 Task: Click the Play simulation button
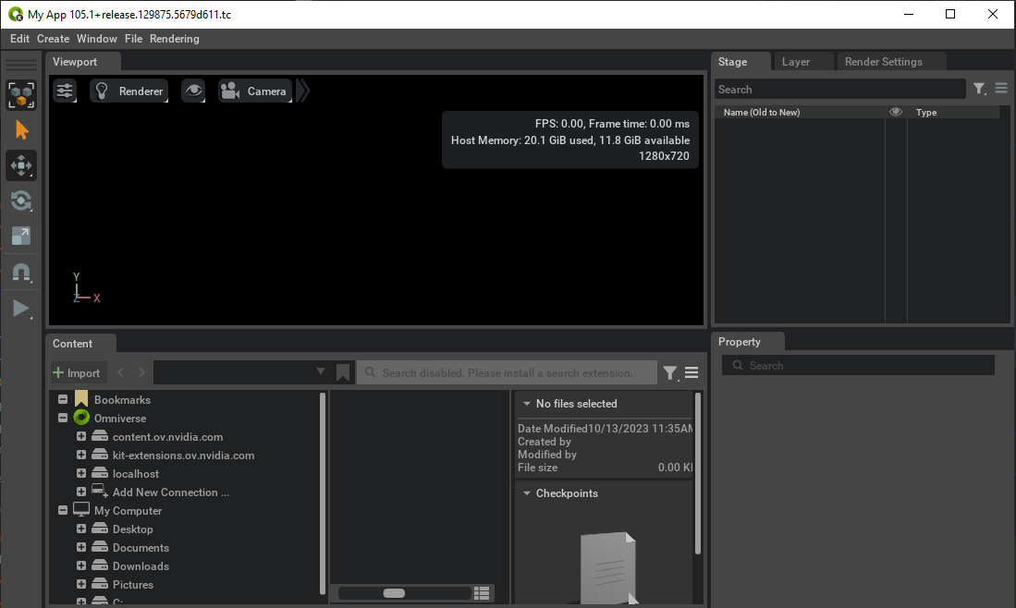[21, 309]
